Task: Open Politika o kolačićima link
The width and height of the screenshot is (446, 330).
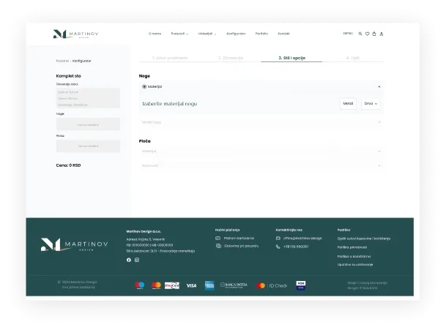Action: [354, 256]
